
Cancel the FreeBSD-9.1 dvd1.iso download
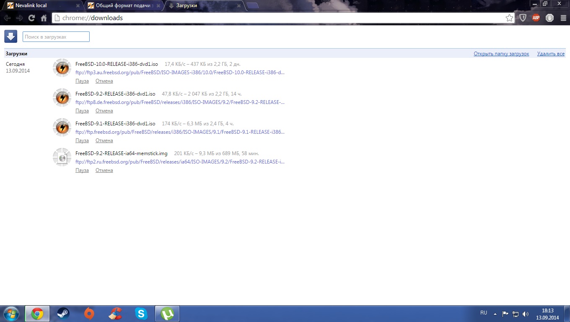click(x=104, y=140)
